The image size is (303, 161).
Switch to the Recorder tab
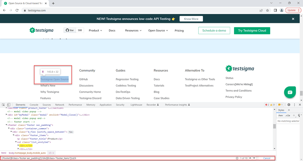[152, 105]
